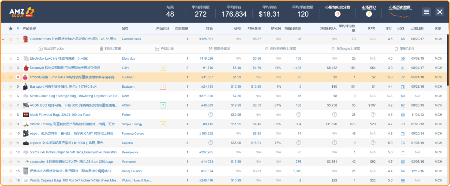The image size is (450, 186).
Task: Click LQS value 80 on vacmaster row
Action: click(x=403, y=162)
